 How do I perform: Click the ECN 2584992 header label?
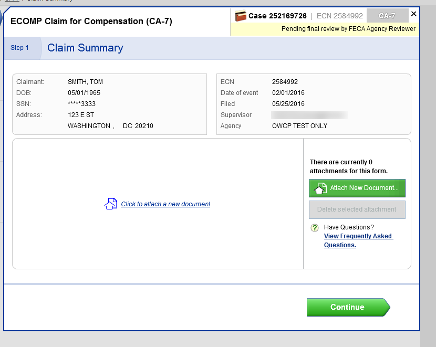[339, 16]
